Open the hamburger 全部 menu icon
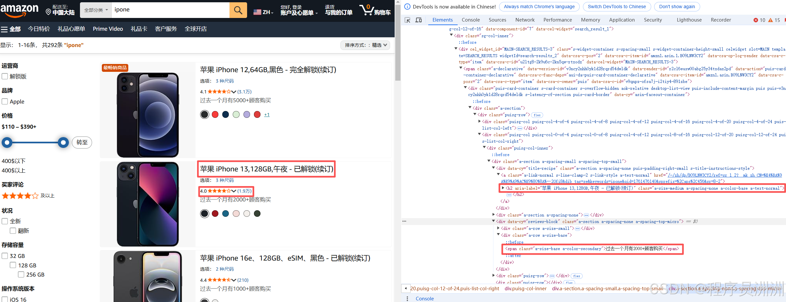The height and width of the screenshot is (302, 786). pyautogui.click(x=4, y=29)
